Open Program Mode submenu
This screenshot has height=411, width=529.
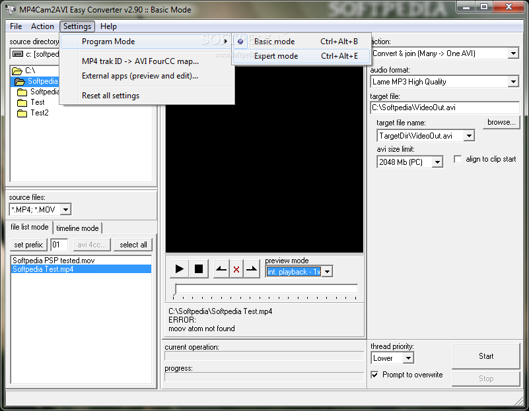[x=147, y=42]
